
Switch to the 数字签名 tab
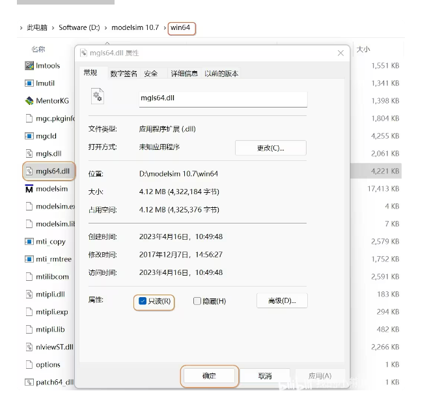click(x=124, y=74)
